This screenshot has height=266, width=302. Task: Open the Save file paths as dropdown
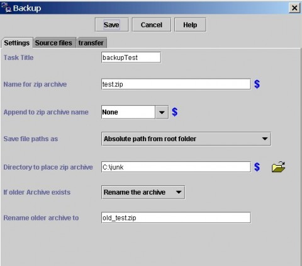186,139
